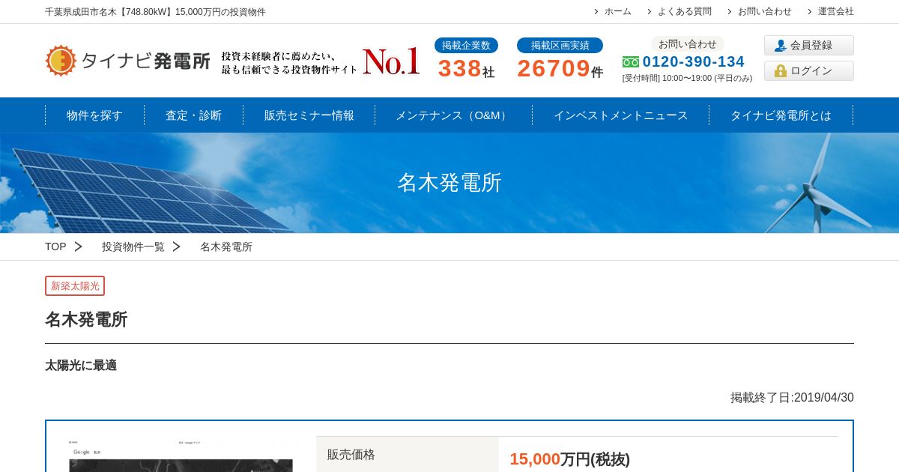Open the ログイン button
This screenshot has width=899, height=472.
pos(809,71)
